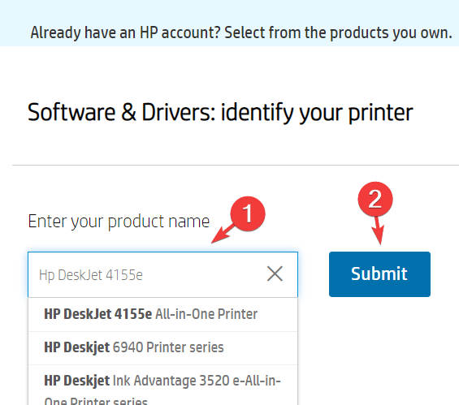The image size is (459, 405).
Task: Choose HP Deskjet 6940 Printer series suggestion
Action: (162, 348)
